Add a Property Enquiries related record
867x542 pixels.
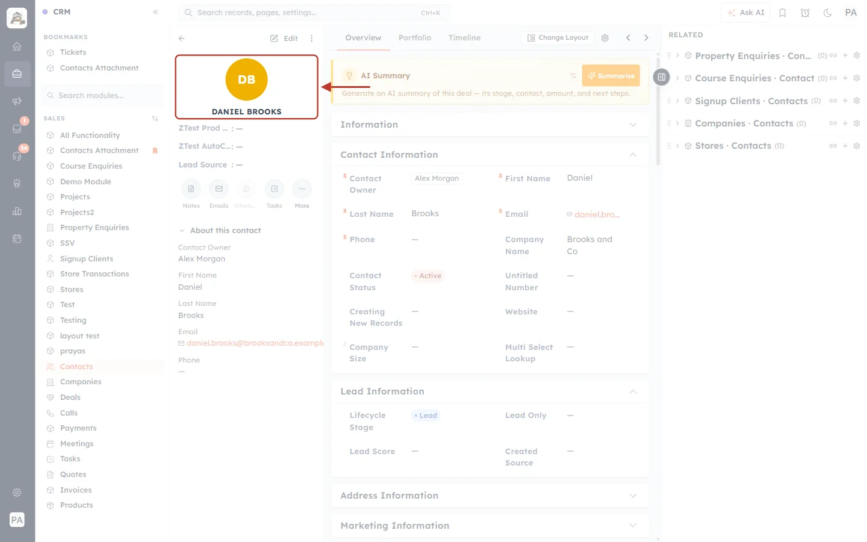click(845, 55)
